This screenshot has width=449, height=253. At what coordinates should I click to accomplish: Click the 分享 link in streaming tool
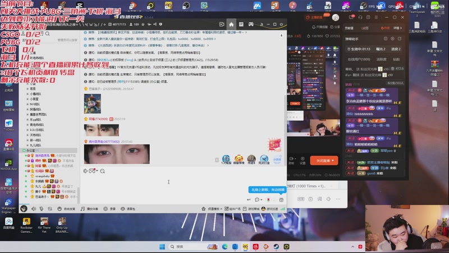(335, 27)
